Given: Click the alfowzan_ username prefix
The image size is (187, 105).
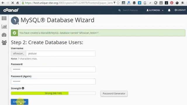Looking at the screenshot, I should click(18, 53).
